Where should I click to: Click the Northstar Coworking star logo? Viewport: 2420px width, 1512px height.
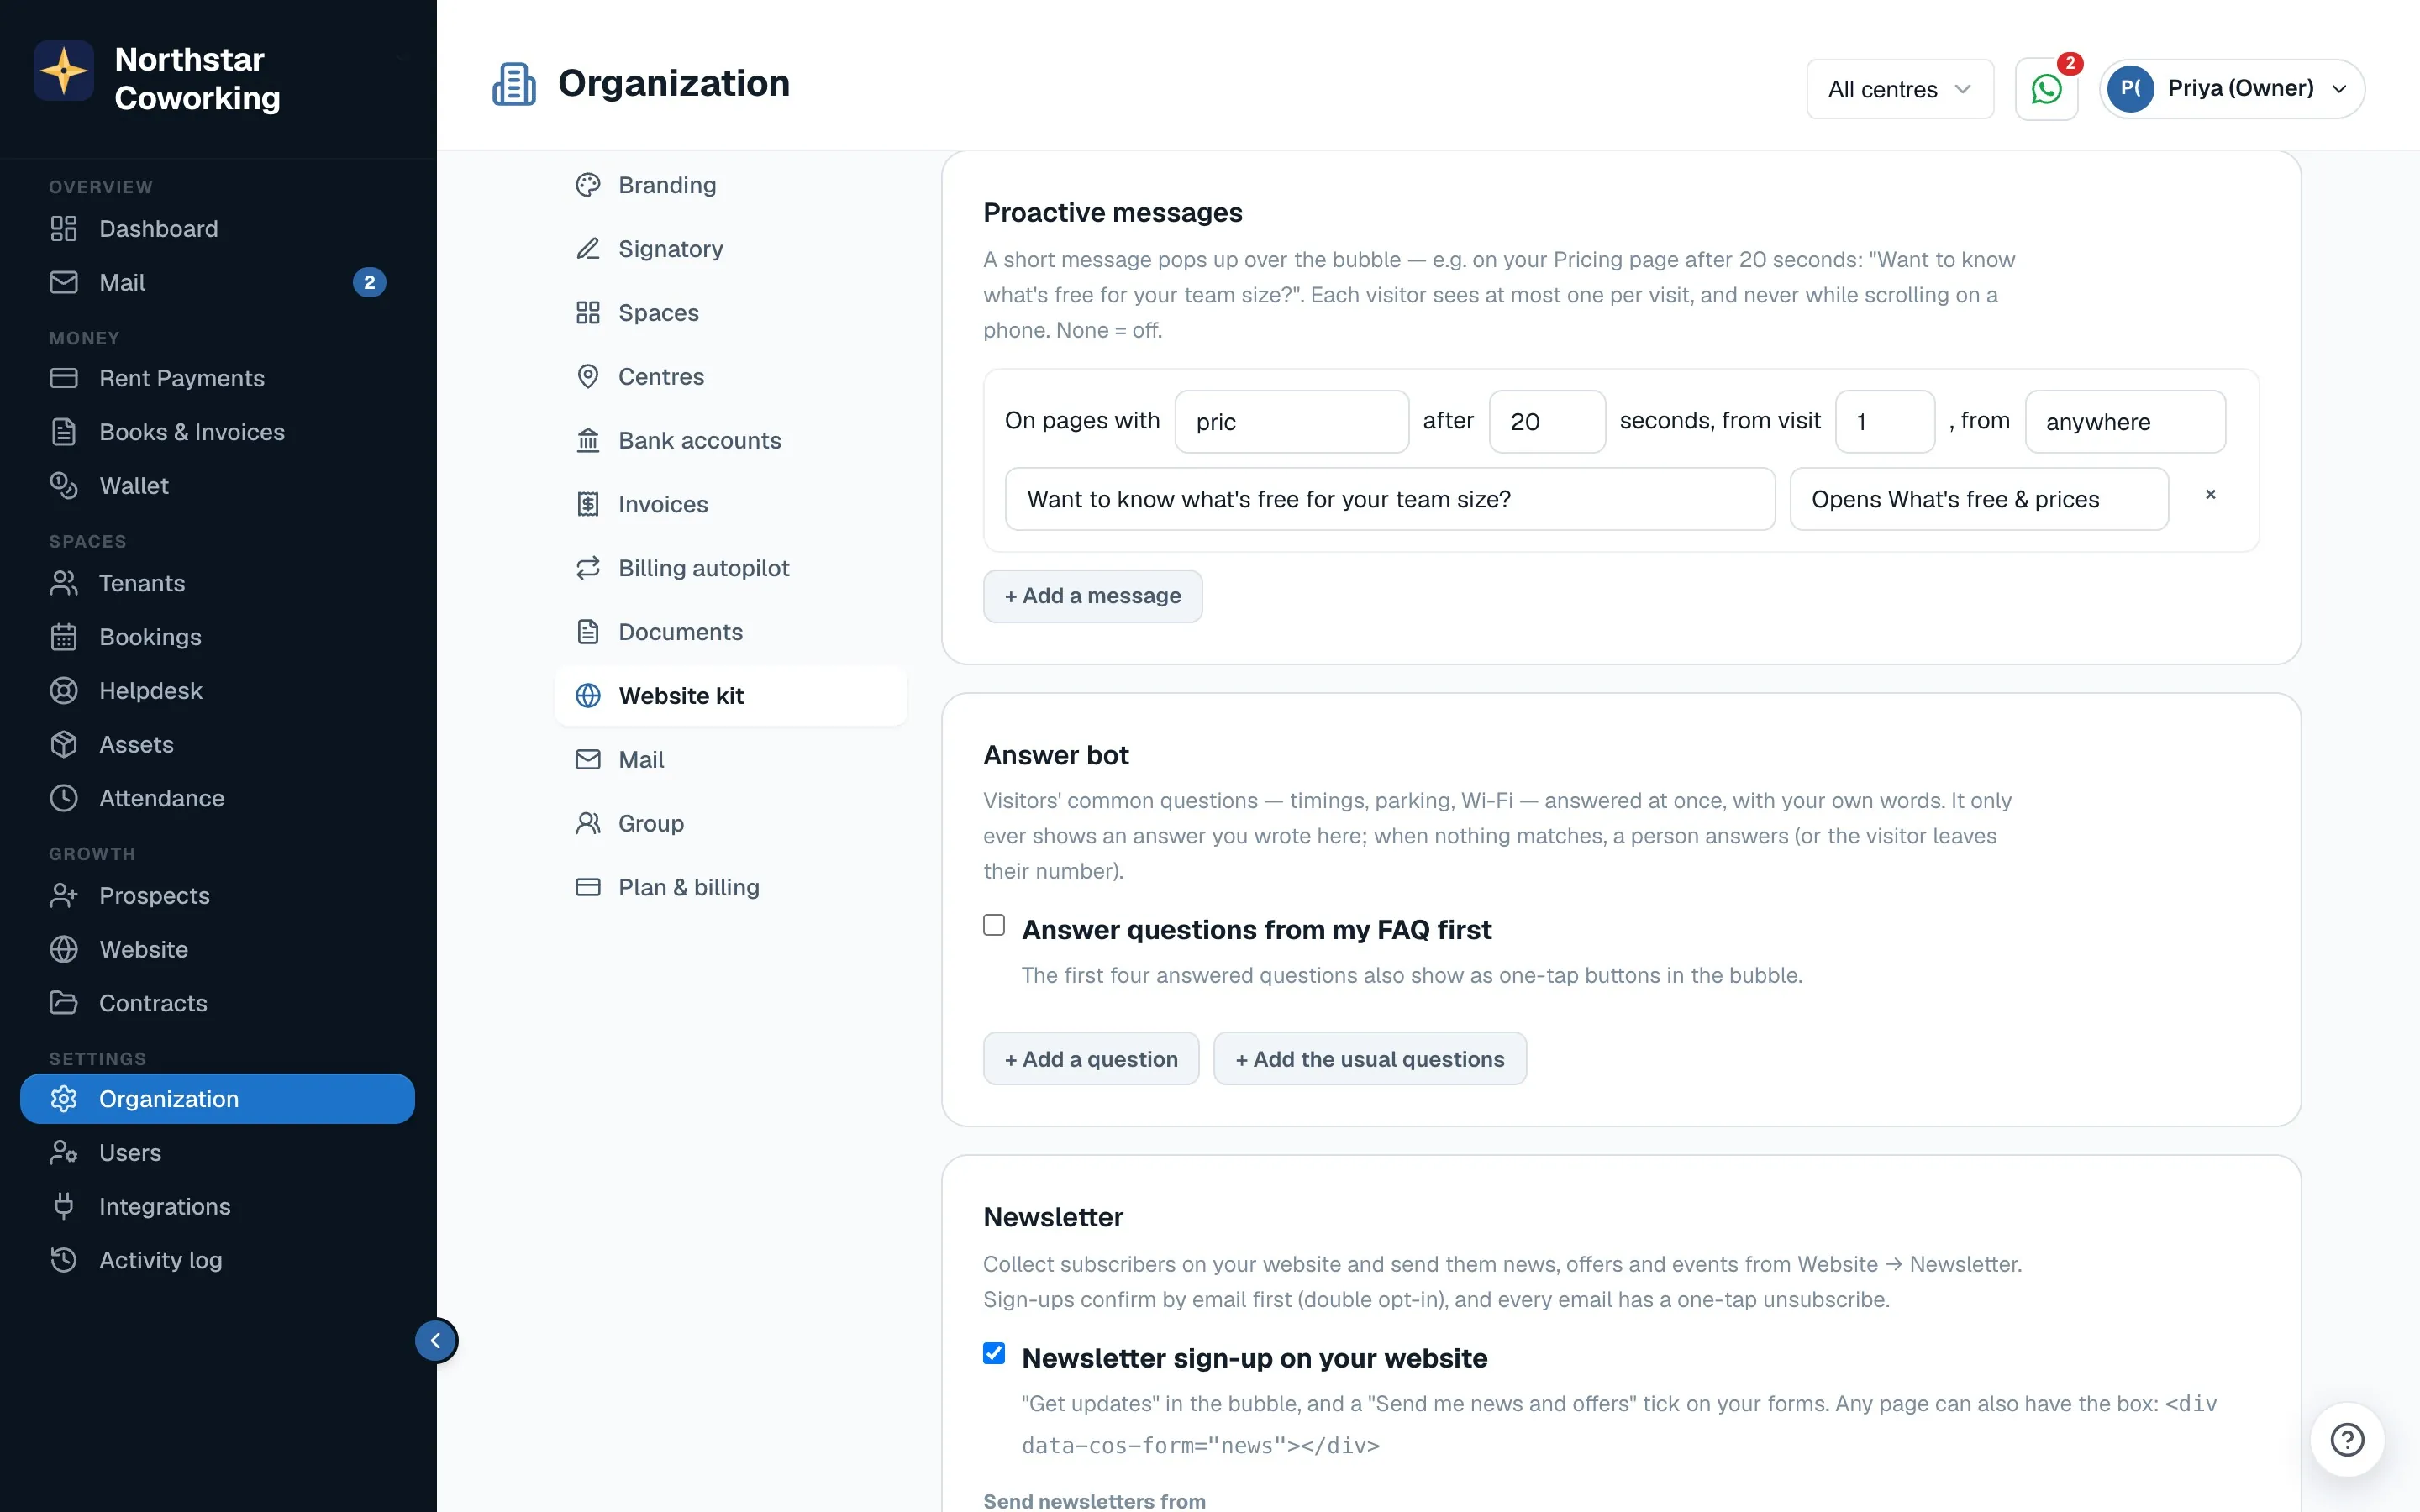point(64,71)
